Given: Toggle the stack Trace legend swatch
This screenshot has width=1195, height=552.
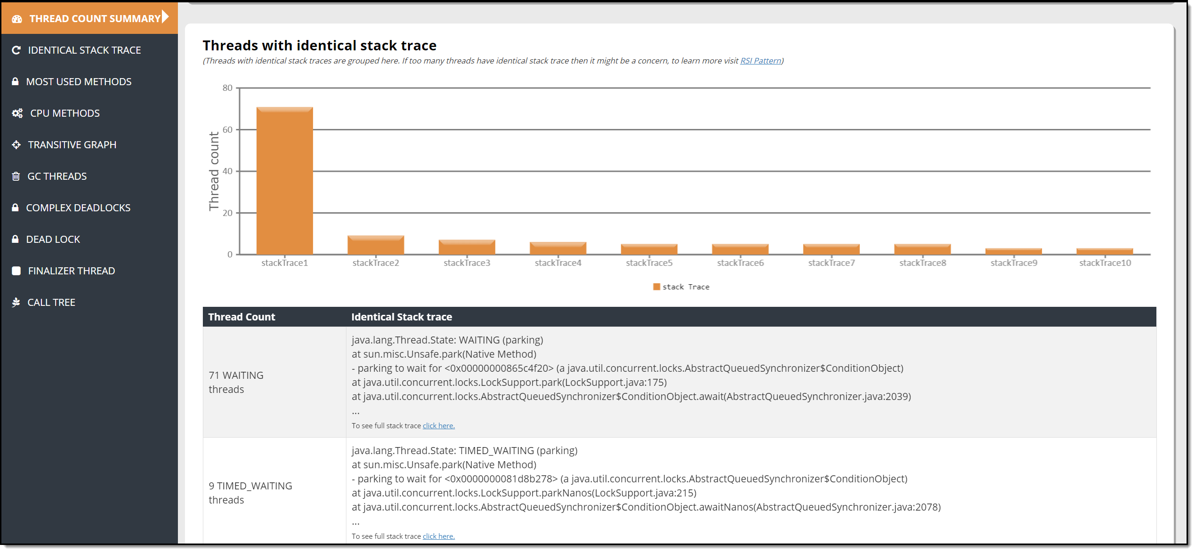Looking at the screenshot, I should click(x=657, y=287).
